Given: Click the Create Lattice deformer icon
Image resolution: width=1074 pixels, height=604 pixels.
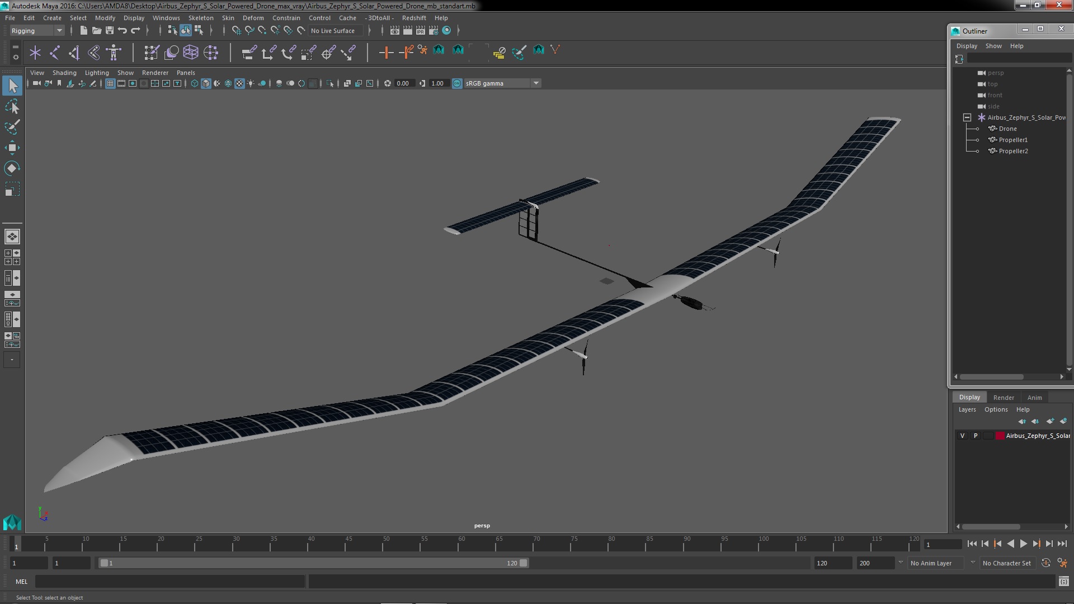Looking at the screenshot, I should click(191, 53).
